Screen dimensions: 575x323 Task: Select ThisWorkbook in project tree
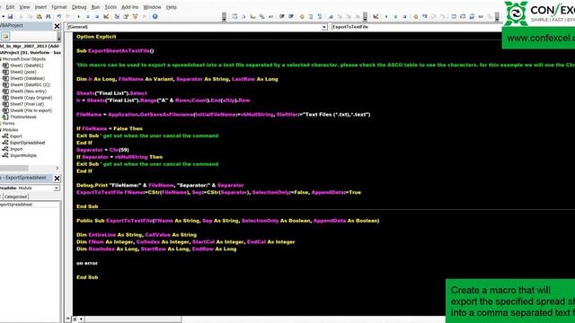(x=23, y=117)
